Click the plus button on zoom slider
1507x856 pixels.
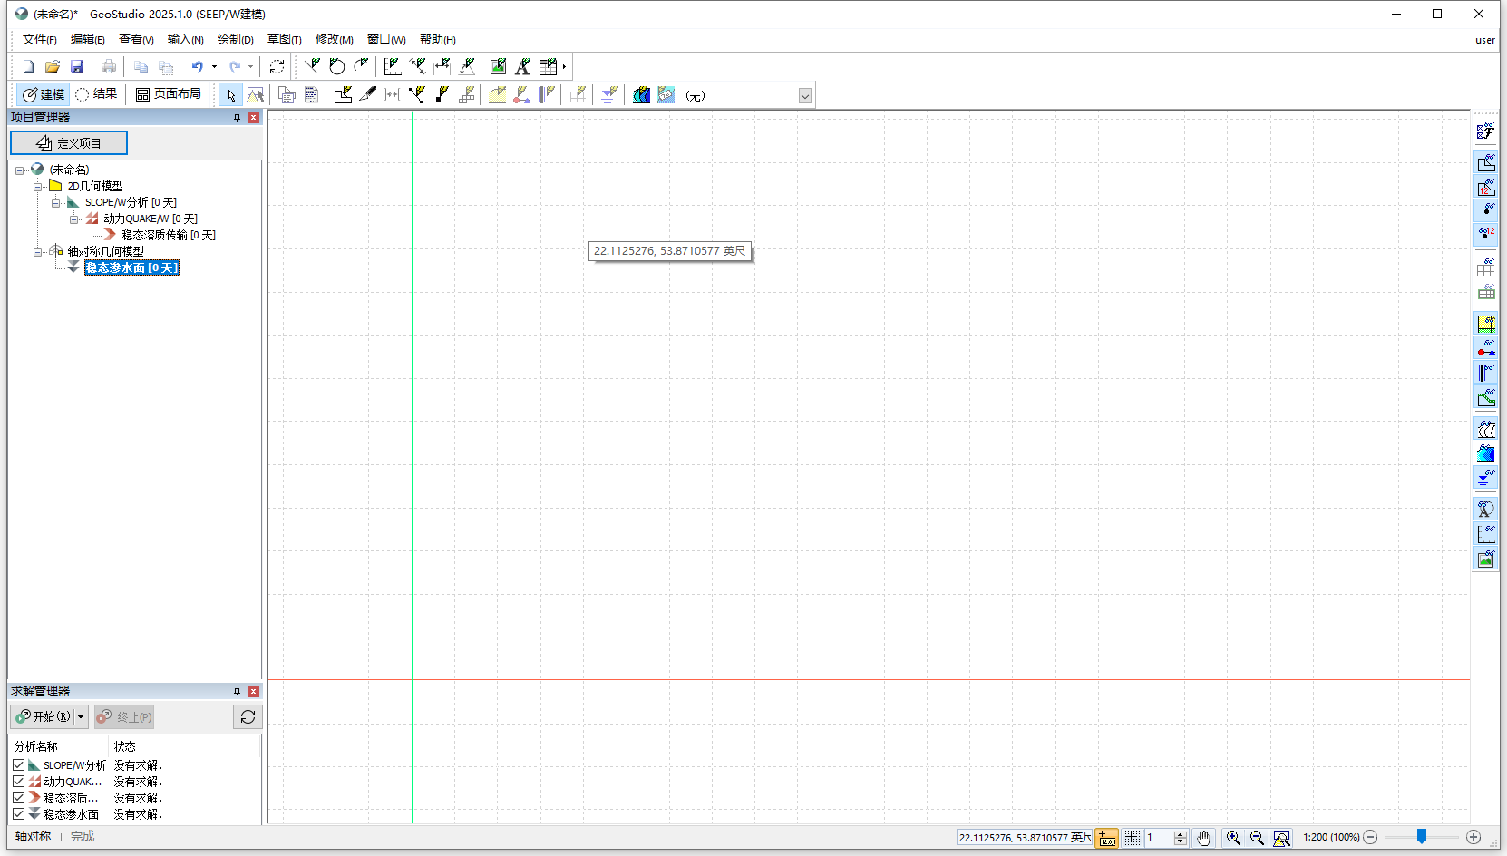[x=1473, y=838]
